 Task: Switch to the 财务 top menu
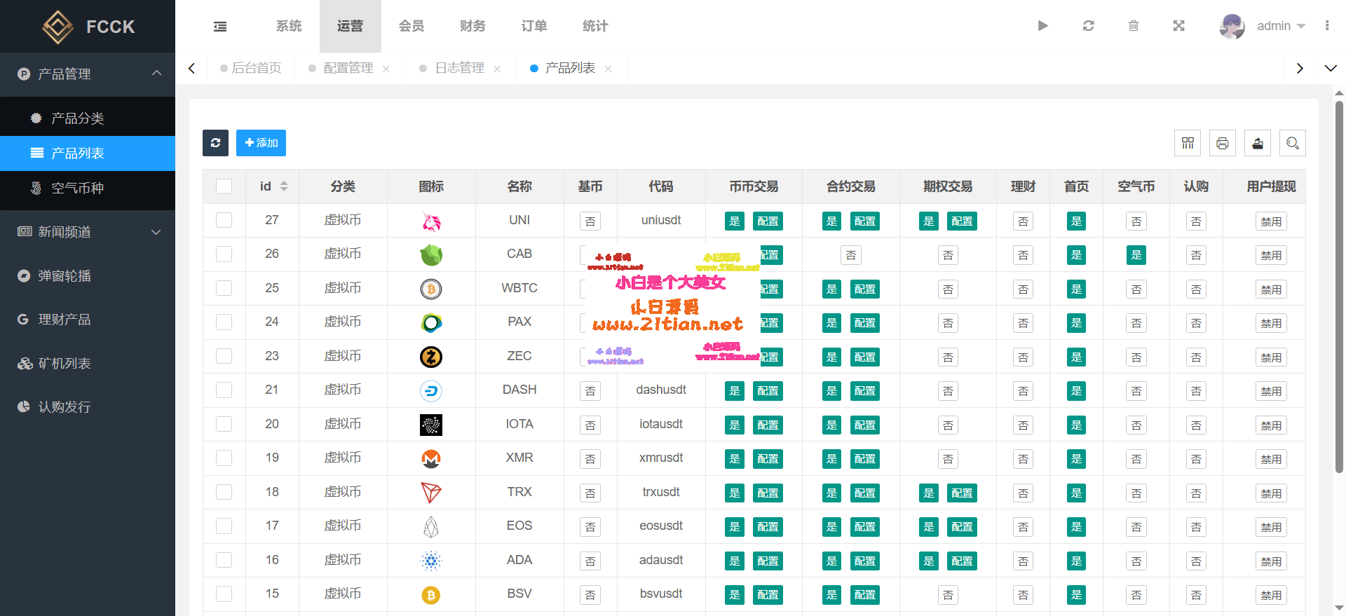click(x=473, y=26)
